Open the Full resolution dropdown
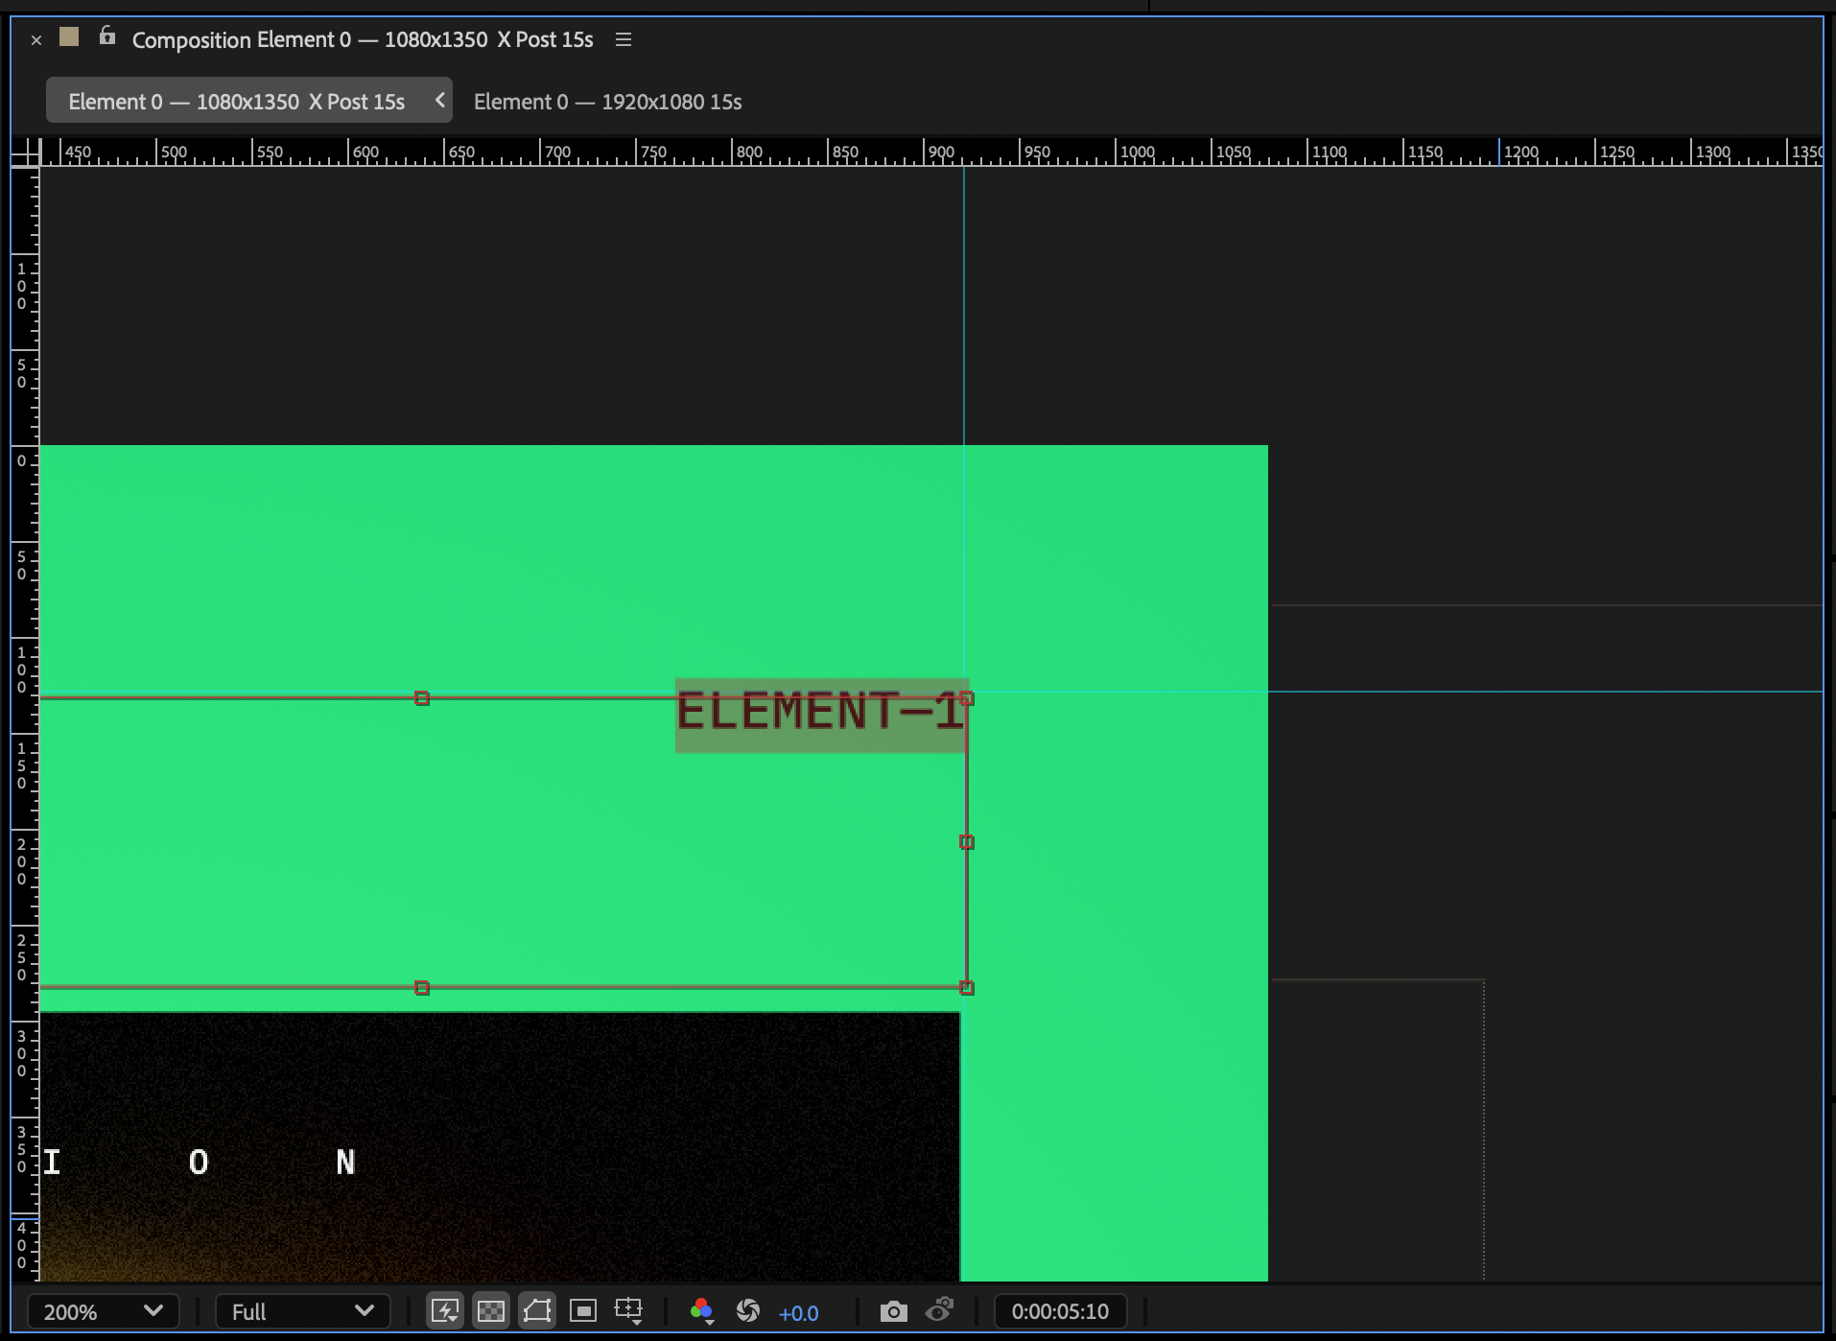 [x=301, y=1310]
